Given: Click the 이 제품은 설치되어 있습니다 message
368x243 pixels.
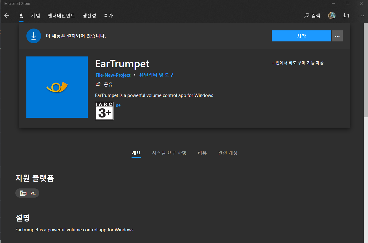Looking at the screenshot, I should click(x=76, y=36).
